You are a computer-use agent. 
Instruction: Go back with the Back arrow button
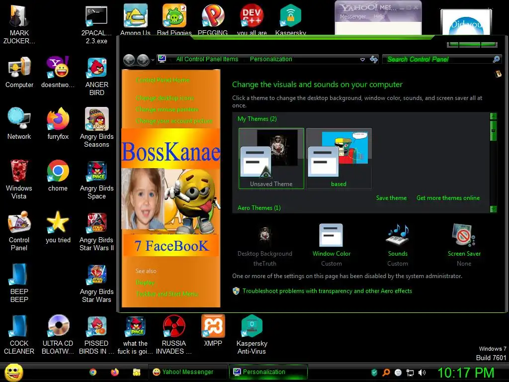point(129,60)
